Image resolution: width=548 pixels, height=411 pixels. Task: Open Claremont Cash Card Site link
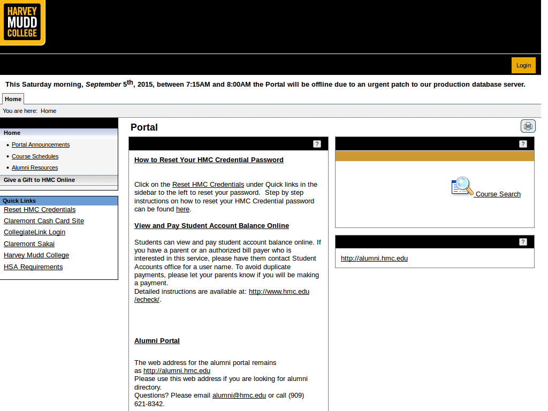(44, 221)
